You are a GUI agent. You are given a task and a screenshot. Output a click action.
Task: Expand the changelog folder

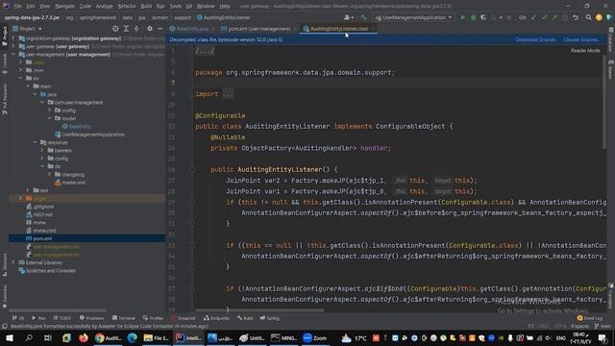click(49, 174)
